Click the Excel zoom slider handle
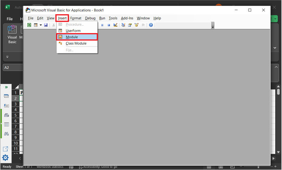Viewport: 282px width, 170px height. click(258, 167)
